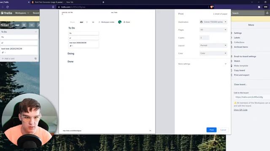Close the 'ear | Trello' browser tab
The image size is (270, 151).
coord(29,2)
